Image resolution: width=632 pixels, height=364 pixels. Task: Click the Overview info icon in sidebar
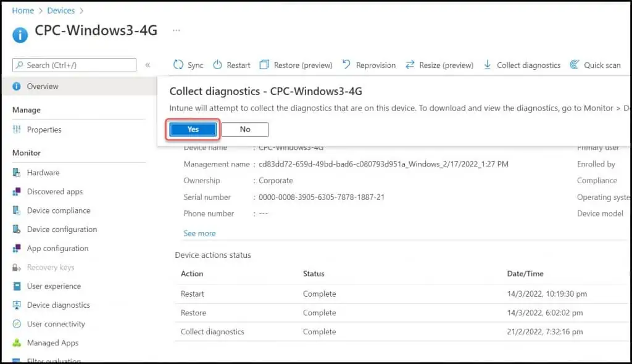pyautogui.click(x=17, y=86)
